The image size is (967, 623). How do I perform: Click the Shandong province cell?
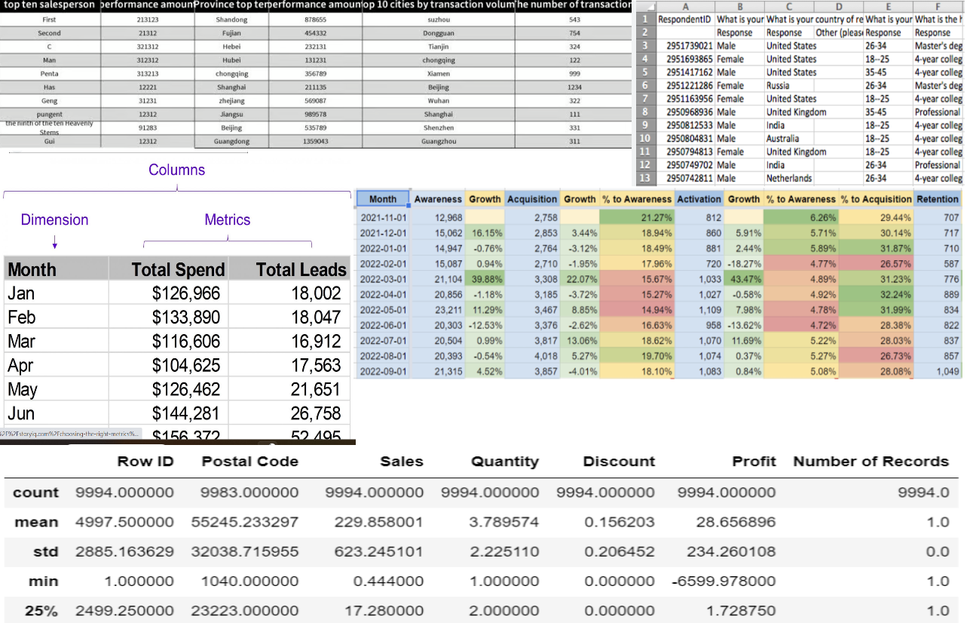(x=231, y=20)
